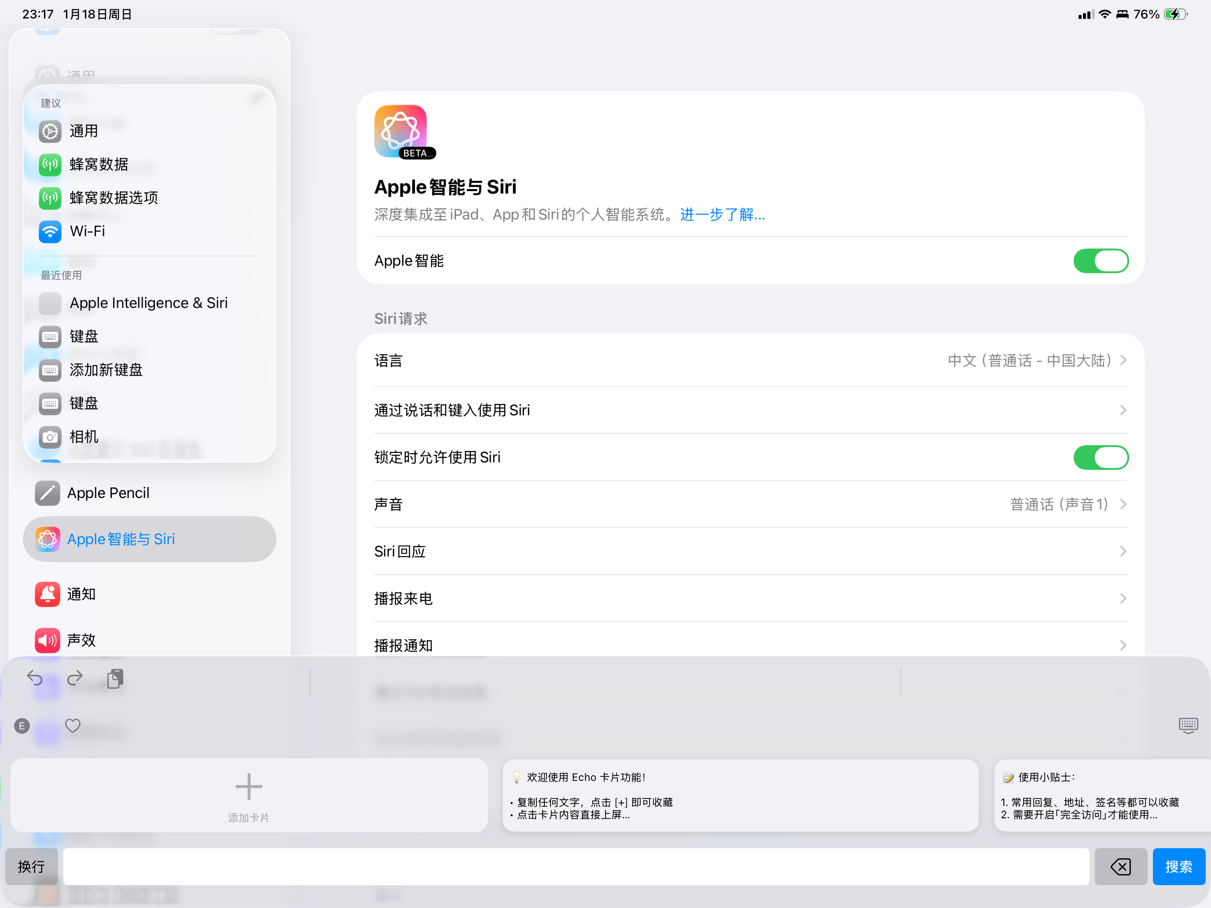
Task: Open the 播报来电 row
Action: coord(751,598)
